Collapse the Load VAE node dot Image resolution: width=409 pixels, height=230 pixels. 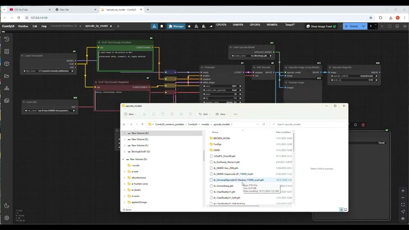point(24,102)
